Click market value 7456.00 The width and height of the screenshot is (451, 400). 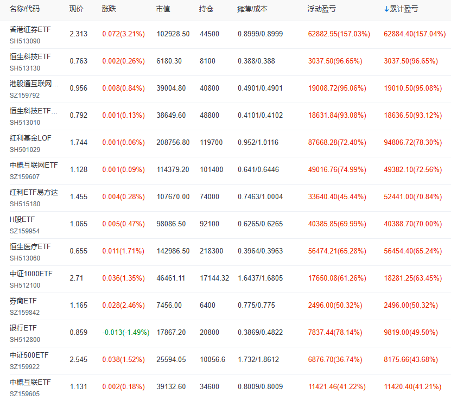pyautogui.click(x=169, y=305)
